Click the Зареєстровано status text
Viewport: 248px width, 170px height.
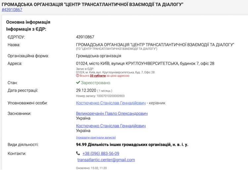point(96,83)
